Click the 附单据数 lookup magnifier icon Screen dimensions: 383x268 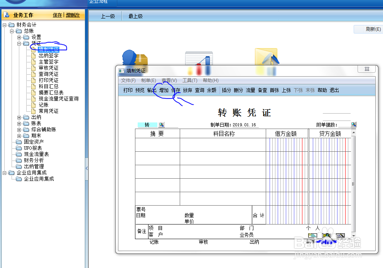tap(353, 124)
